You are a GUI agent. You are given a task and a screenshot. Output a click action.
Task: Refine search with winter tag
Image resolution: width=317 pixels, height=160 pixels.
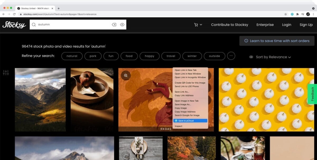192,56
